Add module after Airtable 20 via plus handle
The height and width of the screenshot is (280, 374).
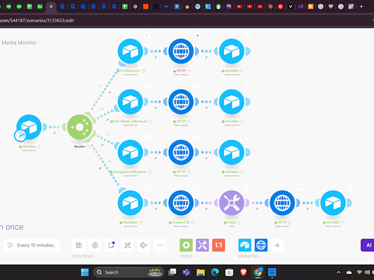248,51
